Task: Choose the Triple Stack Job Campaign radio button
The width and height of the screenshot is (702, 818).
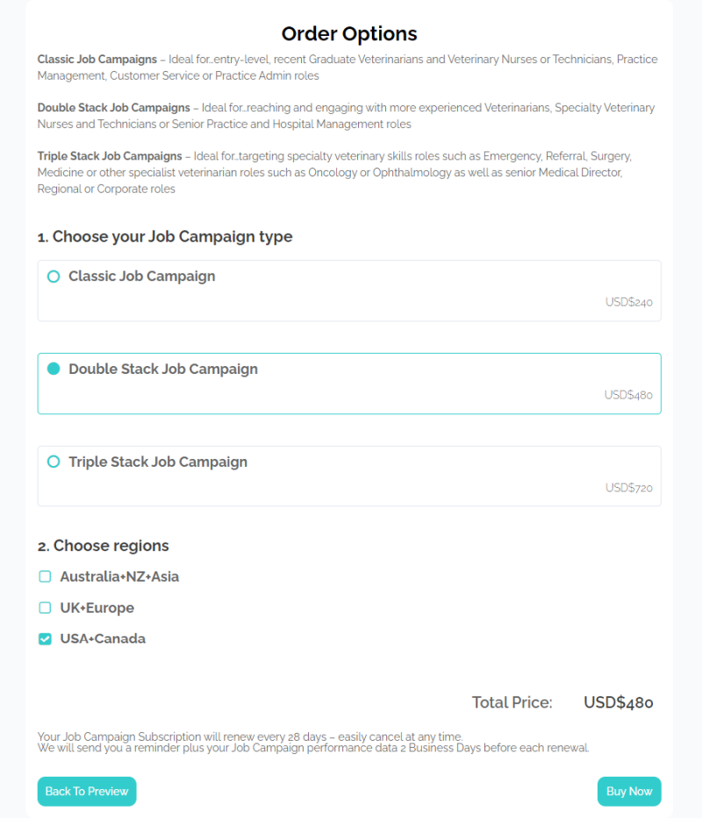Action: (x=54, y=462)
